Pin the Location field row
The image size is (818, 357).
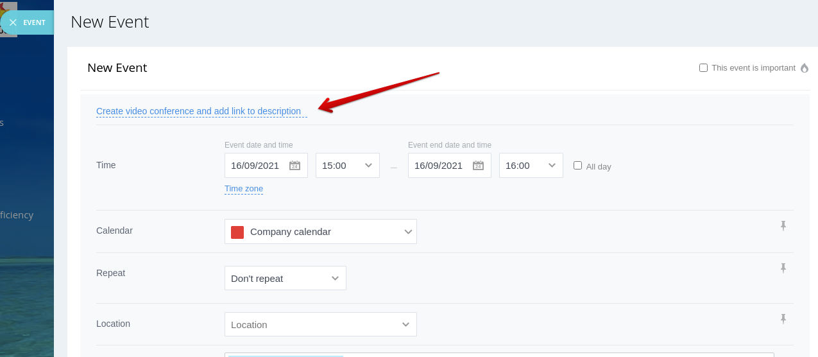click(x=783, y=318)
